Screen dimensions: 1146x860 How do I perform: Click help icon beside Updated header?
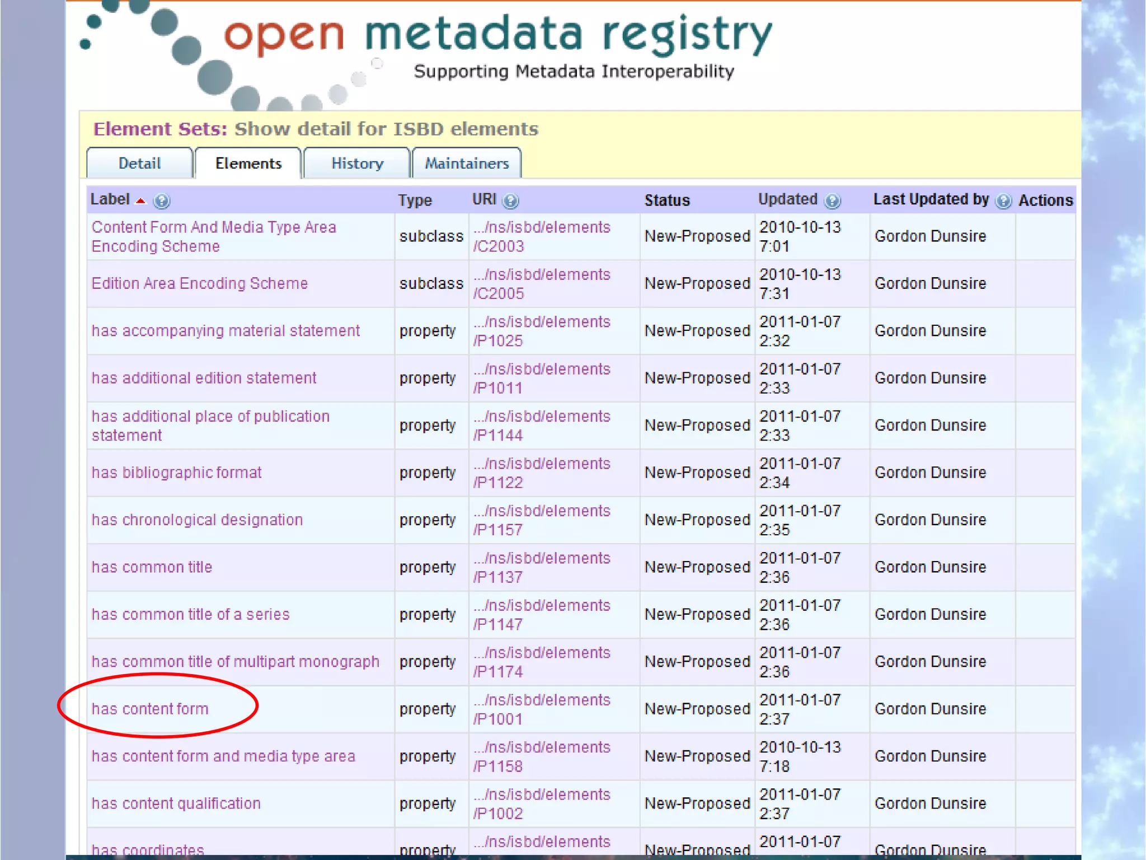click(833, 201)
